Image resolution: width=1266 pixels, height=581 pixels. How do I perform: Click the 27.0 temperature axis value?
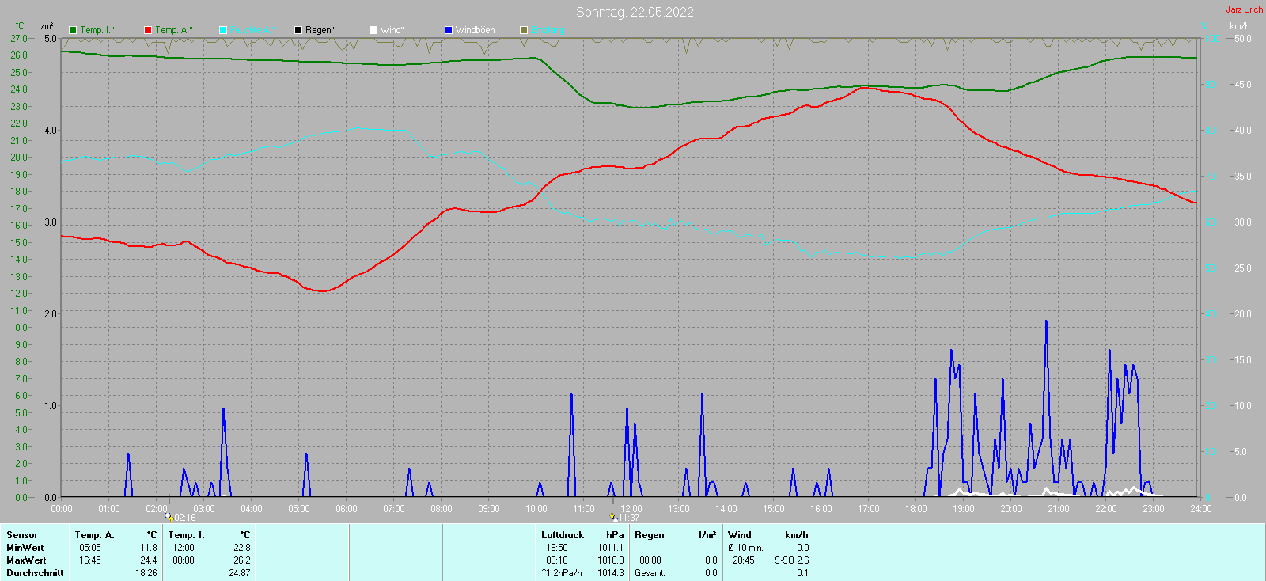tap(19, 38)
